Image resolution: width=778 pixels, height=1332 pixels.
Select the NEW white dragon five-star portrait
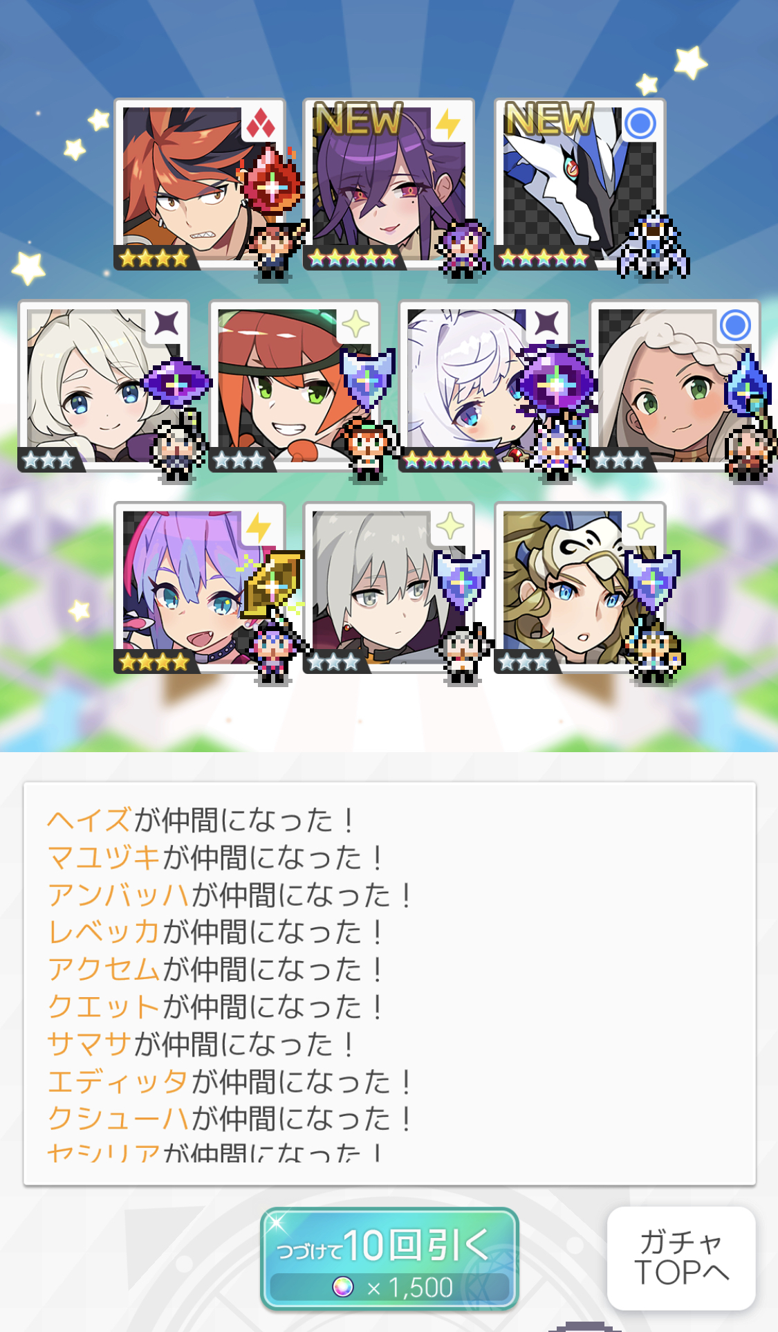pos(580,183)
